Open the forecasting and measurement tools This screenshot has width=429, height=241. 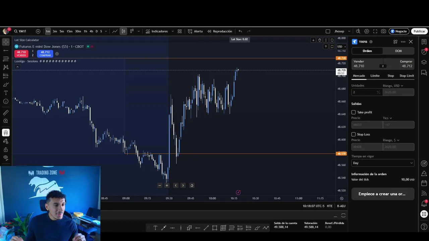click(6, 76)
